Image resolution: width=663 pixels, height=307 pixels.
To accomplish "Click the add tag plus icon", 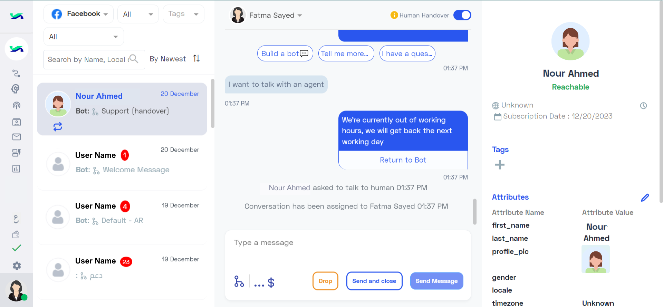I will click(x=500, y=165).
